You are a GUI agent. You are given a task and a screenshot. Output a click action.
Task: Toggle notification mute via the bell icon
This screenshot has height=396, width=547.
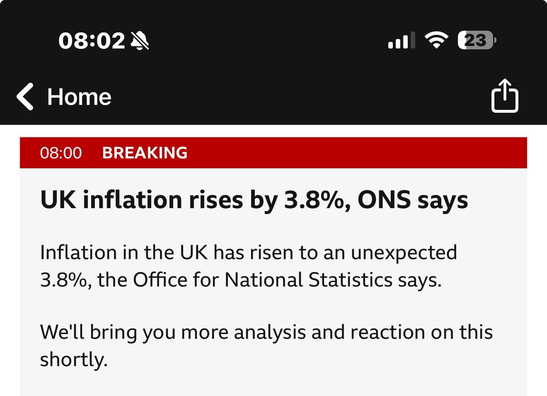(x=140, y=41)
